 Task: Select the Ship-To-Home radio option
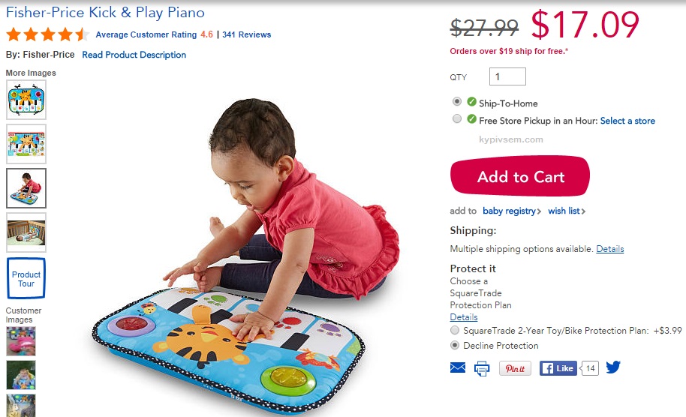coord(457,101)
